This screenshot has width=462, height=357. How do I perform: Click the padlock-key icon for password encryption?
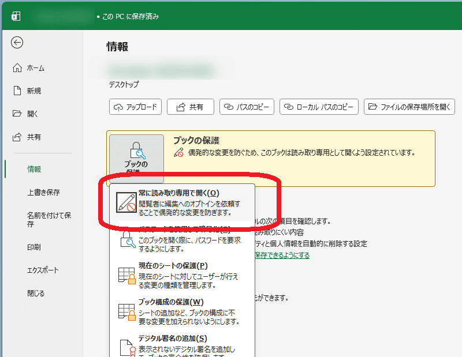(x=127, y=239)
